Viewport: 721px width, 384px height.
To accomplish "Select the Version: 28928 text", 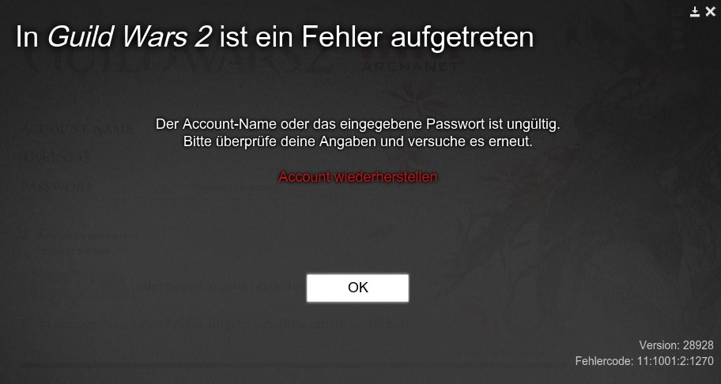I will pyautogui.click(x=676, y=345).
